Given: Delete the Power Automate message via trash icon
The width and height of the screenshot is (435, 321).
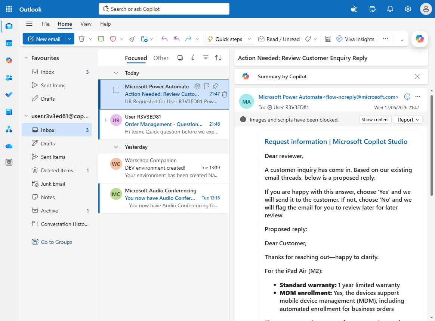Looking at the screenshot, I should pos(225,94).
